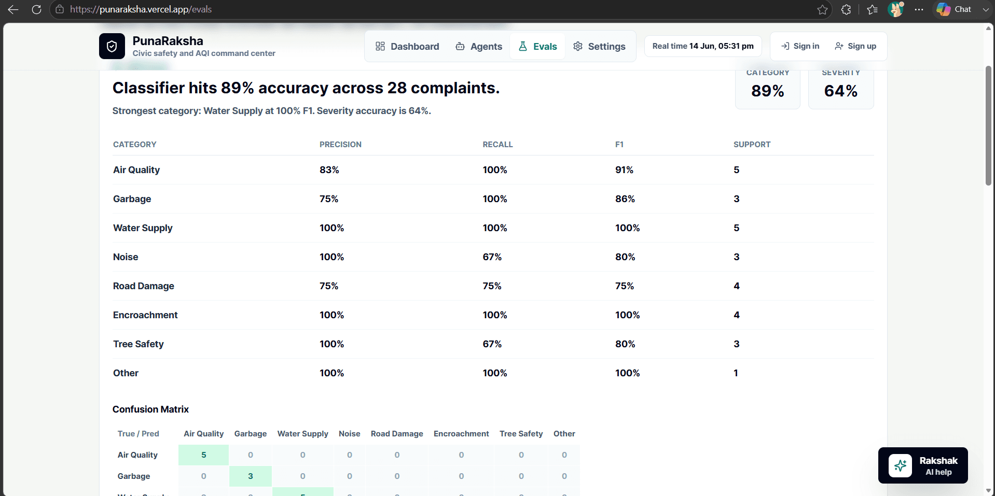Click the Sign up link

point(855,46)
